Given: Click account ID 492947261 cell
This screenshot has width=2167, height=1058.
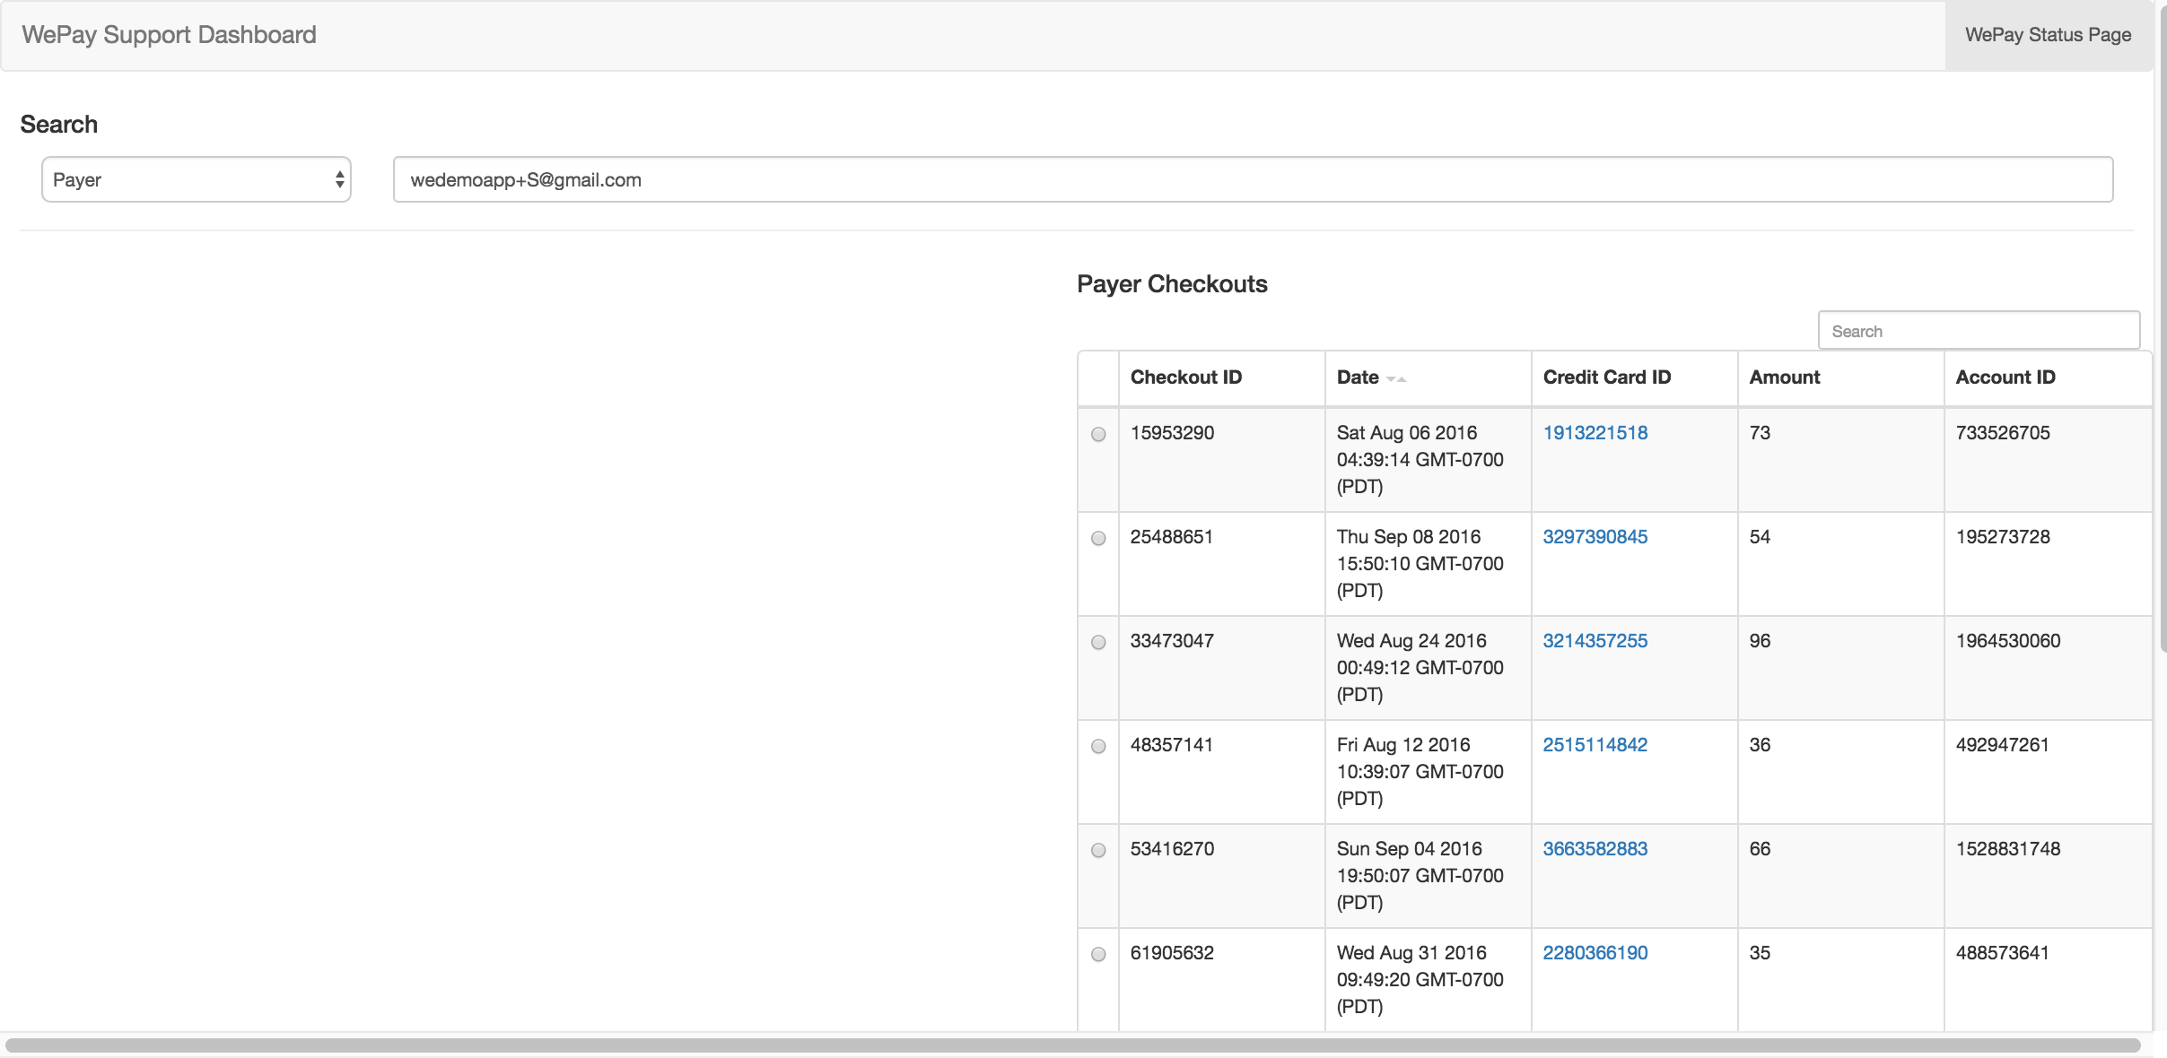Looking at the screenshot, I should tap(2048, 772).
